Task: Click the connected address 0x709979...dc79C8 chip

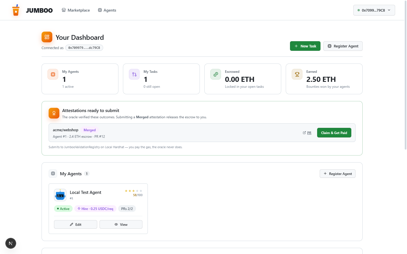Action: 84,48
